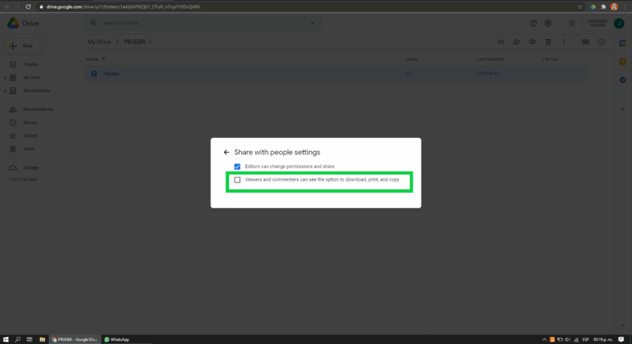632x344 pixels.
Task: Click the back arrow in the share settings dialog
Action: point(227,152)
